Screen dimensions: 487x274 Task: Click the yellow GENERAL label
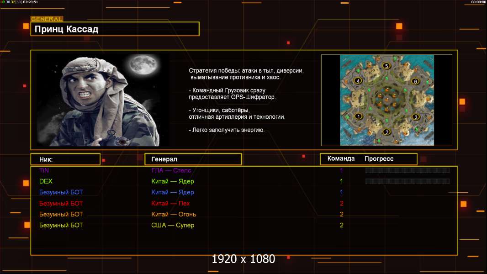[47, 19]
